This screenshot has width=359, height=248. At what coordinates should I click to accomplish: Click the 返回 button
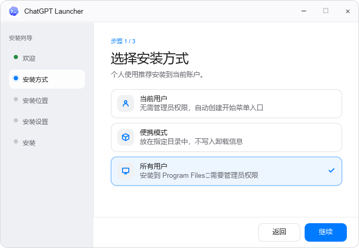pos(279,232)
